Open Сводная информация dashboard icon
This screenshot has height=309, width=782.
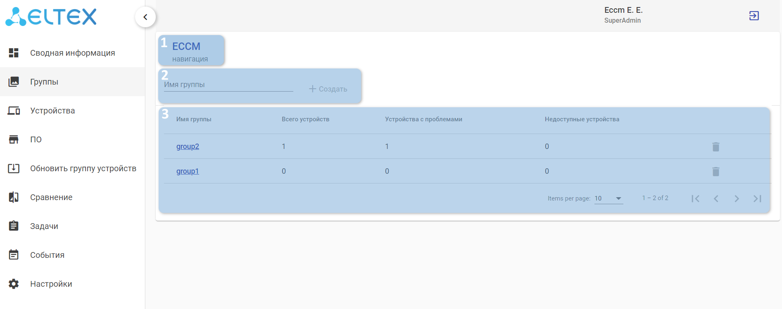point(14,53)
